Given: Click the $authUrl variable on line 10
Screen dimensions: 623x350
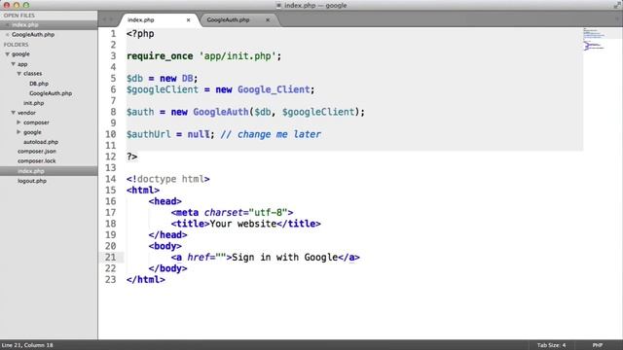Looking at the screenshot, I should (149, 134).
